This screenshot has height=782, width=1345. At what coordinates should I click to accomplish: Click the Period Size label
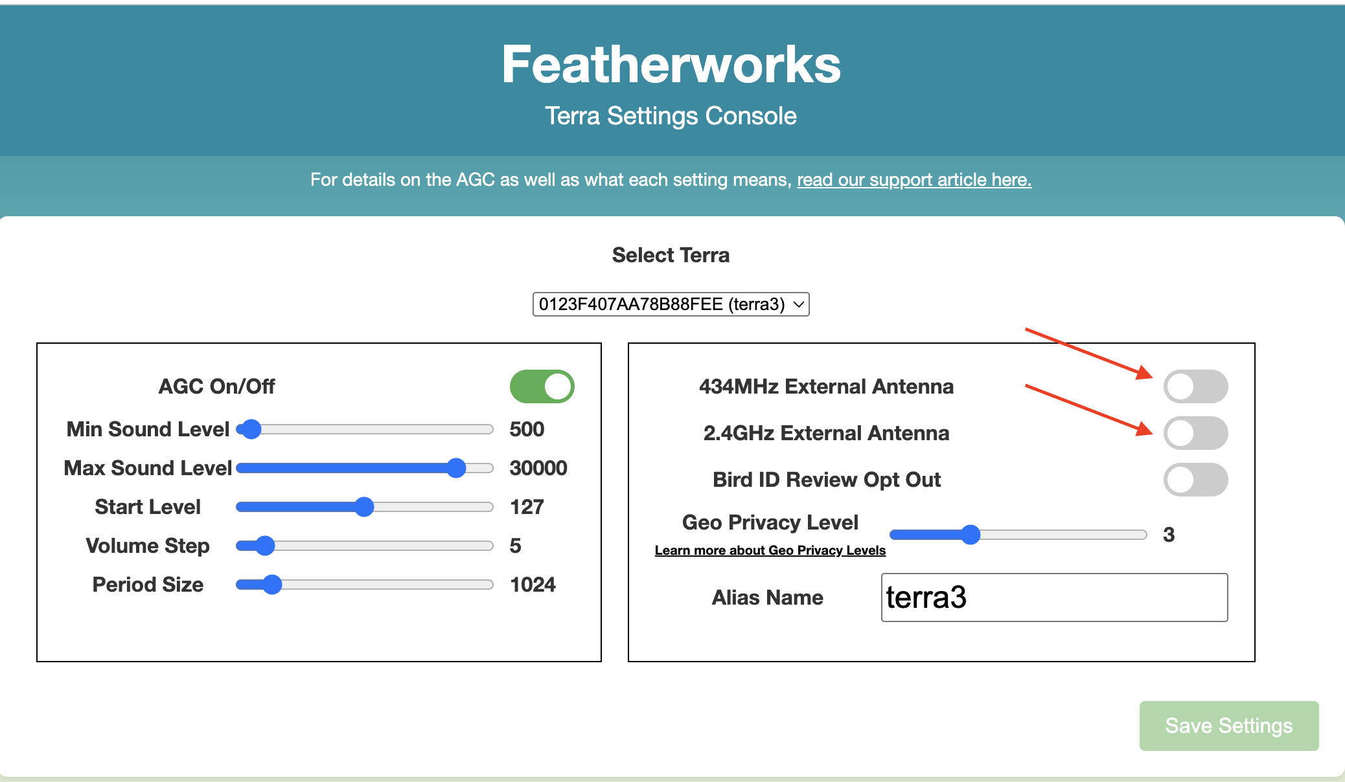tap(148, 585)
